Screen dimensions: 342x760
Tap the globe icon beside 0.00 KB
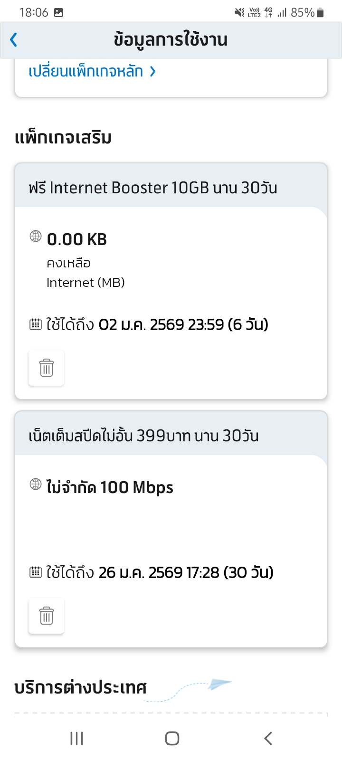point(36,236)
